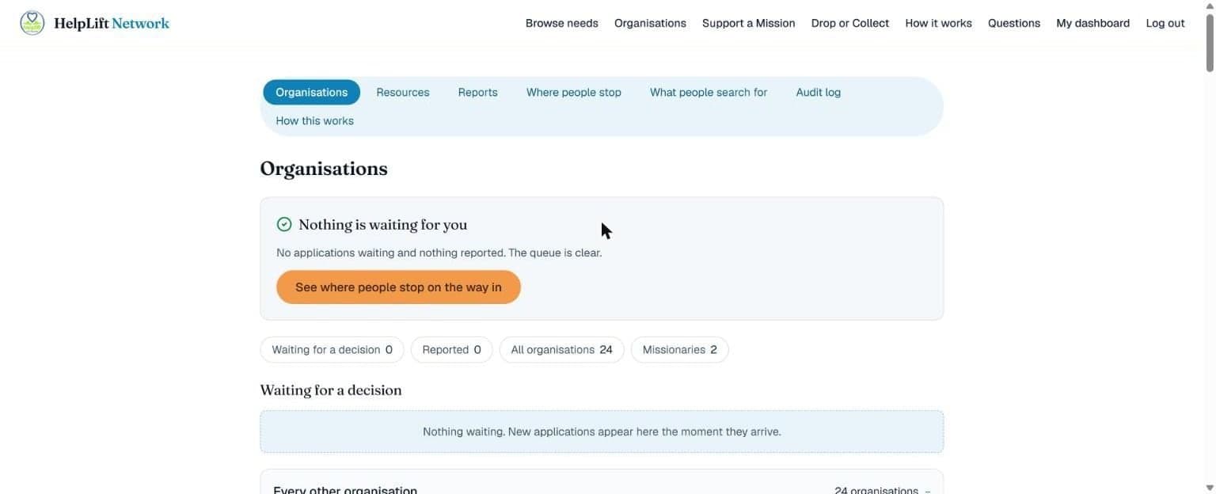The height and width of the screenshot is (494, 1216).
Task: Open the Audit log tab
Action: click(819, 93)
